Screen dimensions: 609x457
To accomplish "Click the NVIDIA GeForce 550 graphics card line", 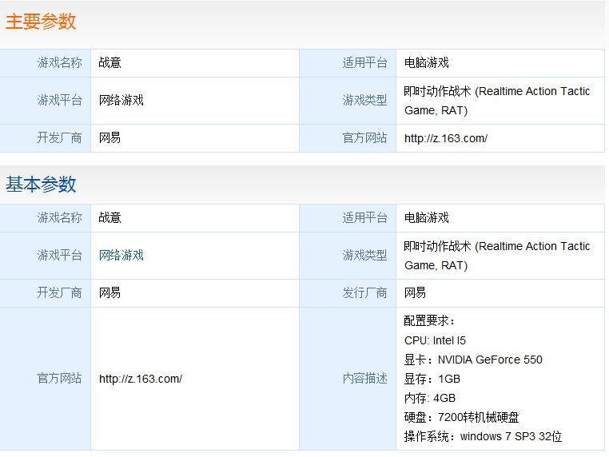I will click(x=473, y=360).
